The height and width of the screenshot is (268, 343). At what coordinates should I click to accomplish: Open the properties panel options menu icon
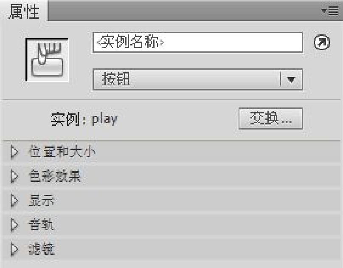tap(330, 11)
